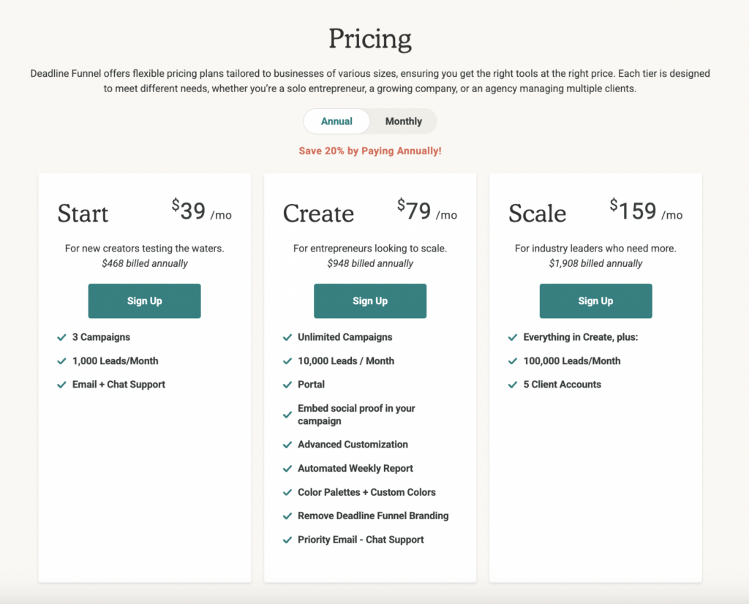Click checkmark beside Portal feature
Viewport: 749px width, 604px height.
[287, 385]
